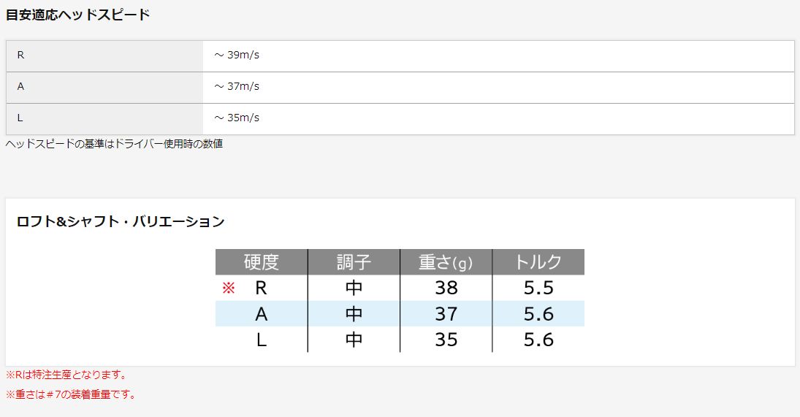Select the R row label in speed table
Viewport: 800px width, 417px height.
(x=20, y=56)
